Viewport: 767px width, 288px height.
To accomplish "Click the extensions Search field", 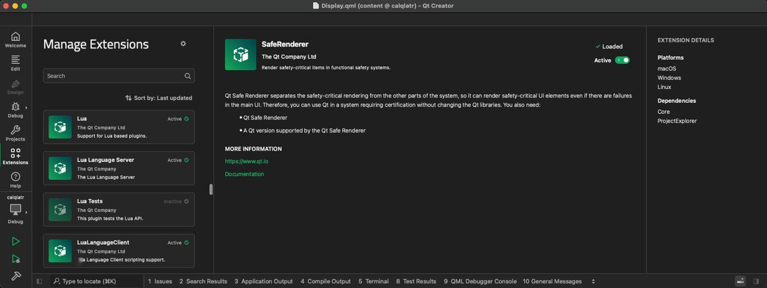I will (x=119, y=76).
